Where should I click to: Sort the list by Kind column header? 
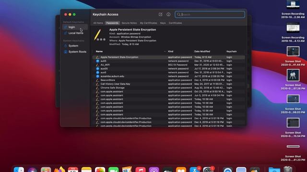[171, 52]
